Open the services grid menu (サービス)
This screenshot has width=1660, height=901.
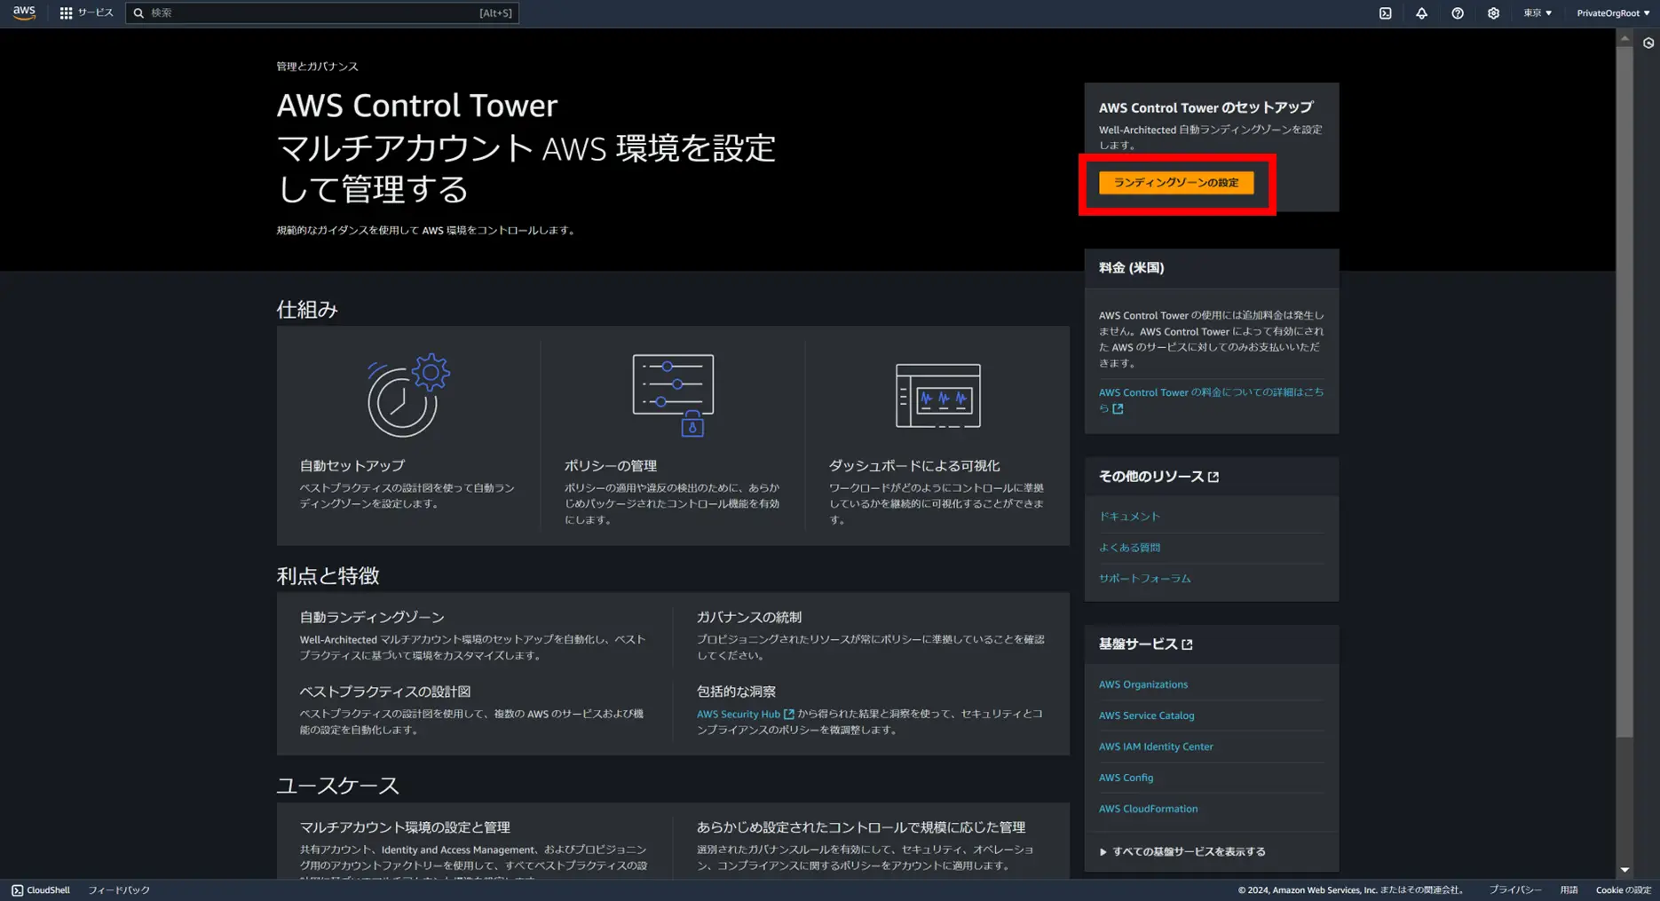[86, 13]
